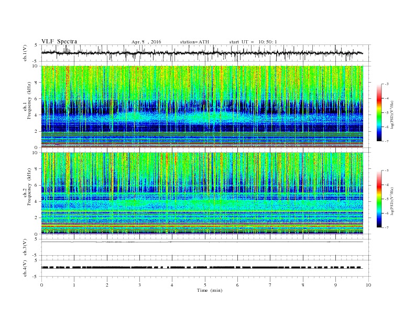The image size is (415, 320).
Task: Click the ch.3 voltage trace line
Action: click(x=202, y=242)
